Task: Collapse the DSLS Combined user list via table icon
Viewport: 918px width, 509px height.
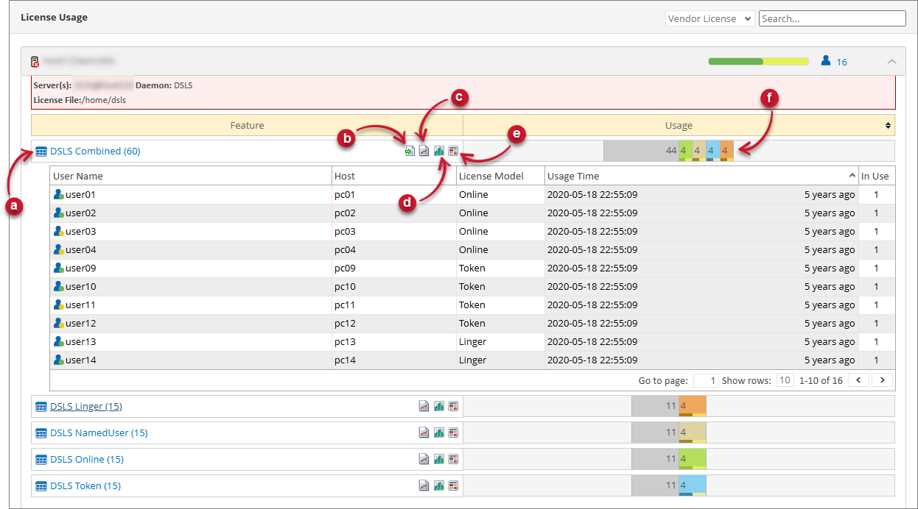Action: pos(41,152)
